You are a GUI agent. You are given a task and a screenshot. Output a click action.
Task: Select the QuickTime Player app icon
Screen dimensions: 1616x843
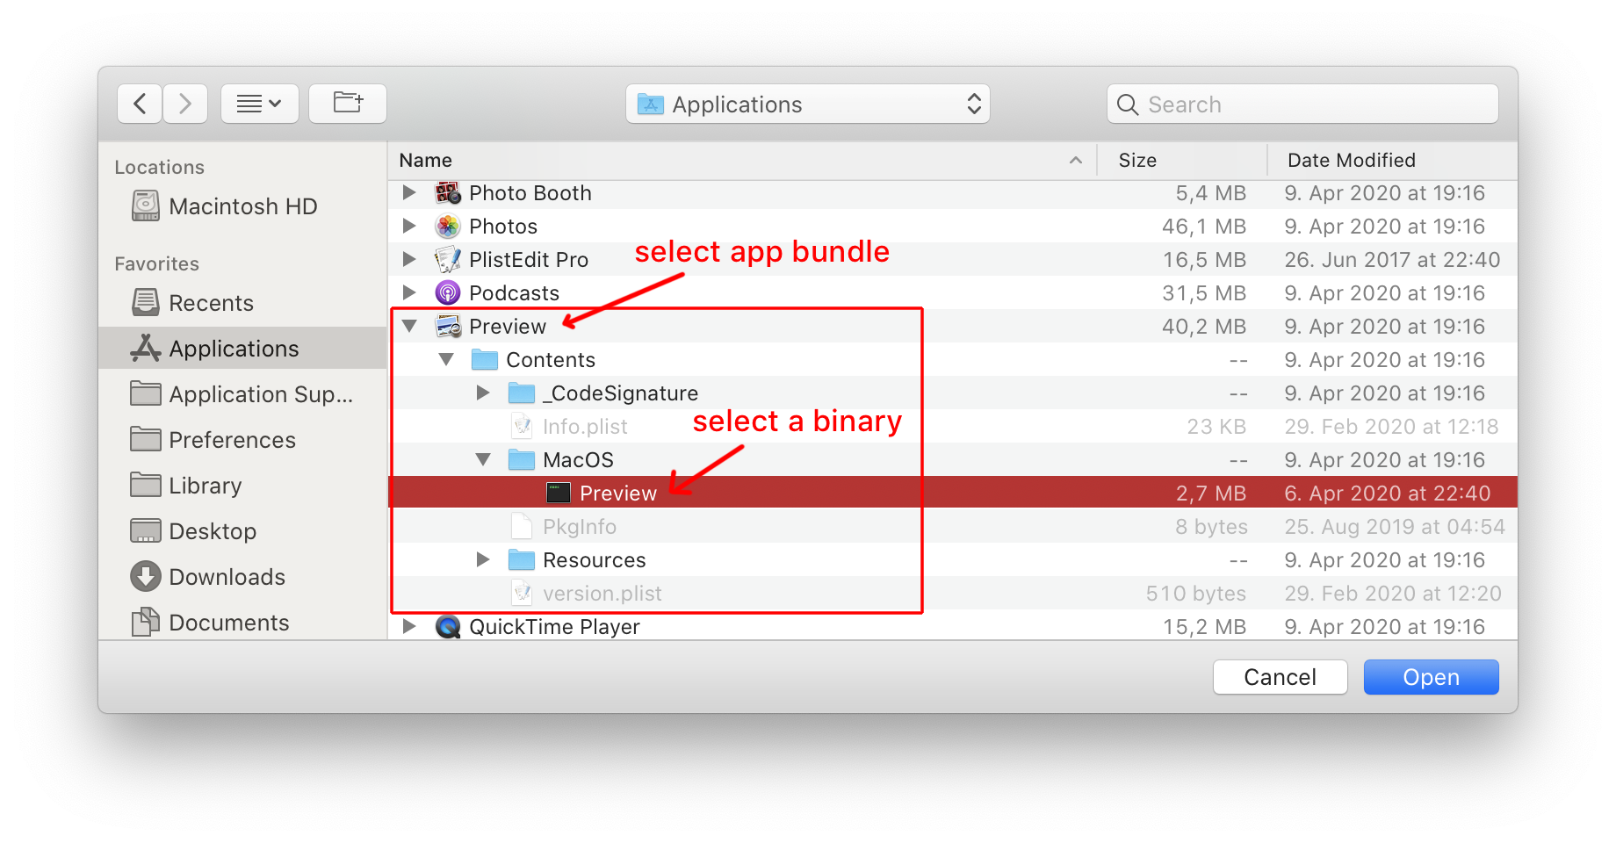448,626
